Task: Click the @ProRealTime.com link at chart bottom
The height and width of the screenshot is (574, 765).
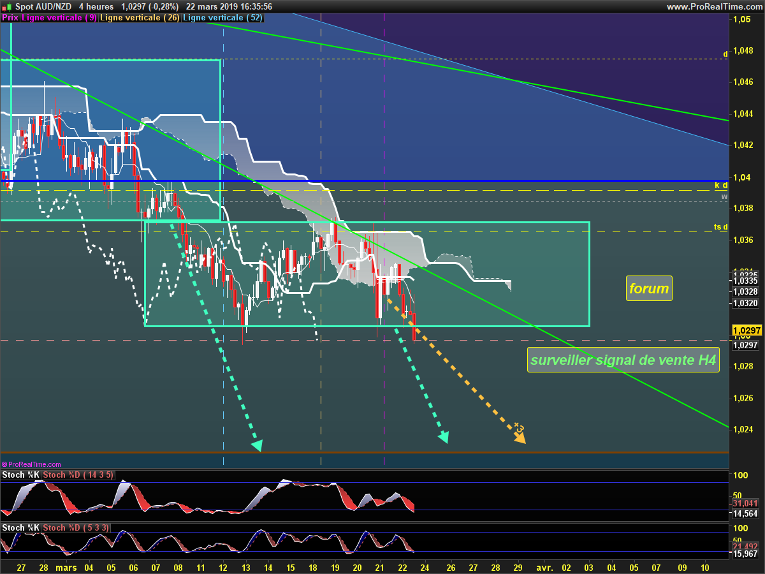Action: click(x=31, y=465)
